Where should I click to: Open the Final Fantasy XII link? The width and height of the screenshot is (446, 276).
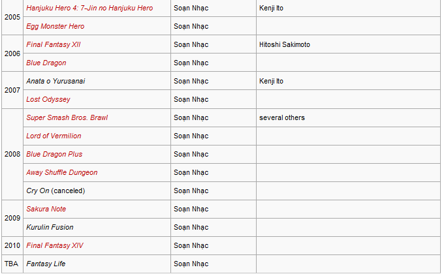54,44
